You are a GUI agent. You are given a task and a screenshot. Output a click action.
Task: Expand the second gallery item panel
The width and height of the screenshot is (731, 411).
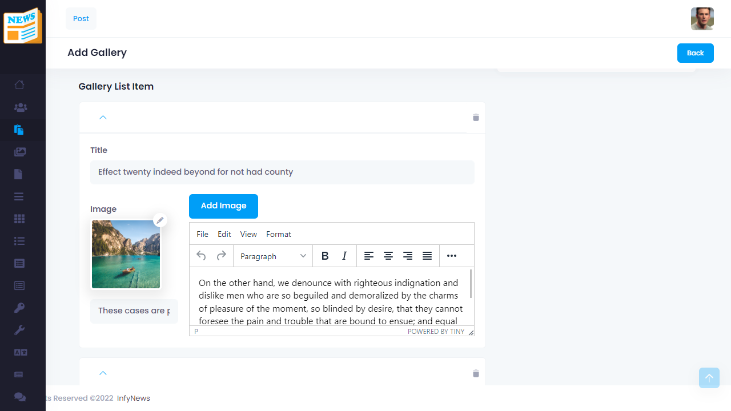click(x=103, y=373)
